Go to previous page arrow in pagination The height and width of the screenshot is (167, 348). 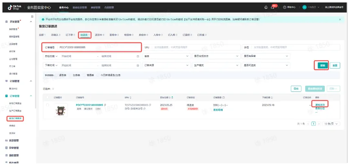[x=308, y=124]
